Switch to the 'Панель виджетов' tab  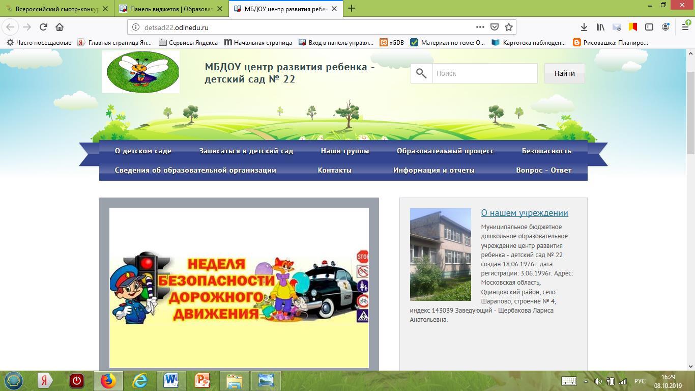tap(170, 9)
